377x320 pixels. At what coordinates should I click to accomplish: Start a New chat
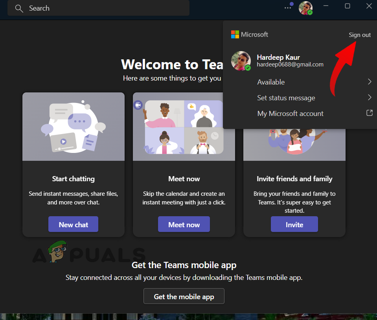(74, 224)
